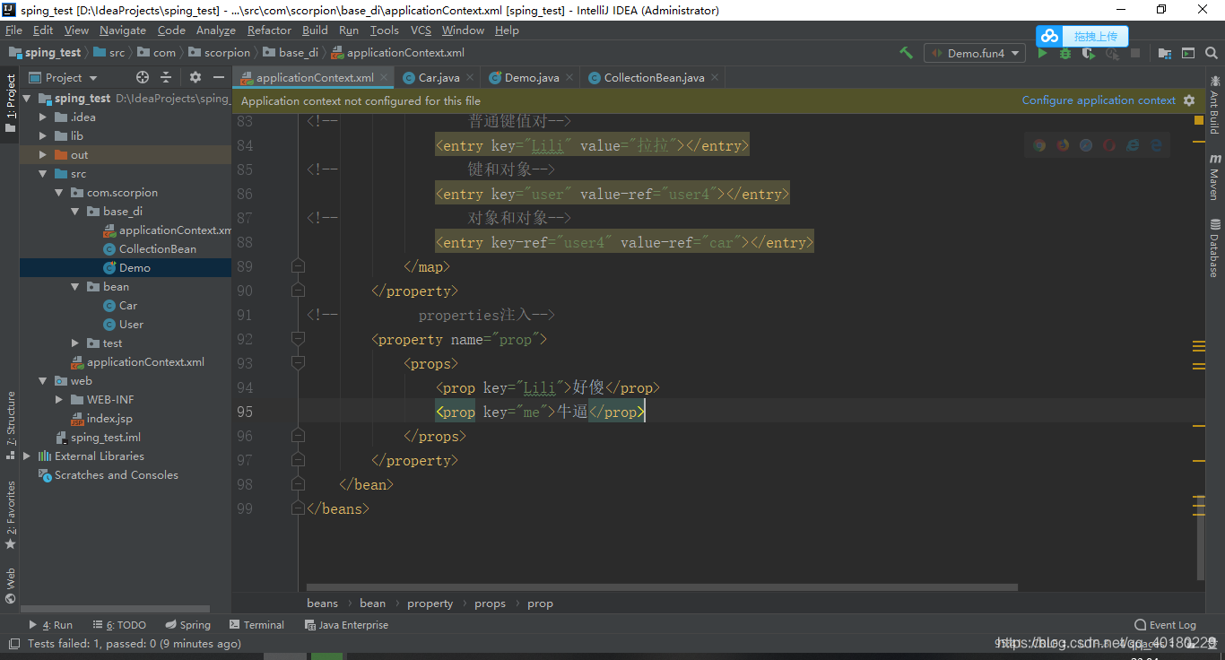Toggle the Database side panel
The image size is (1225, 660).
point(1215,247)
